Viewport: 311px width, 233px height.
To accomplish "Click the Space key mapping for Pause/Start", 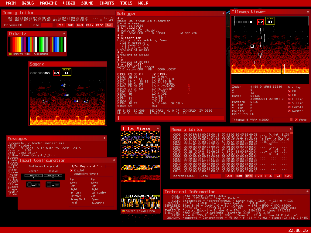I will coord(95,199).
